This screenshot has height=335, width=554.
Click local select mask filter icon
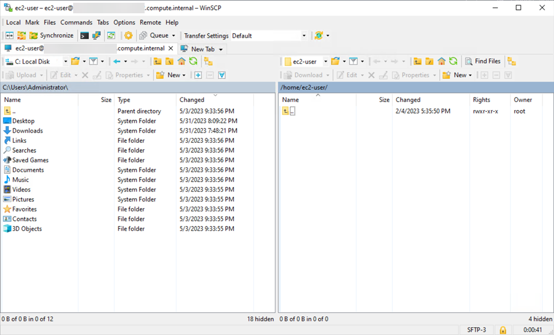tap(222, 75)
